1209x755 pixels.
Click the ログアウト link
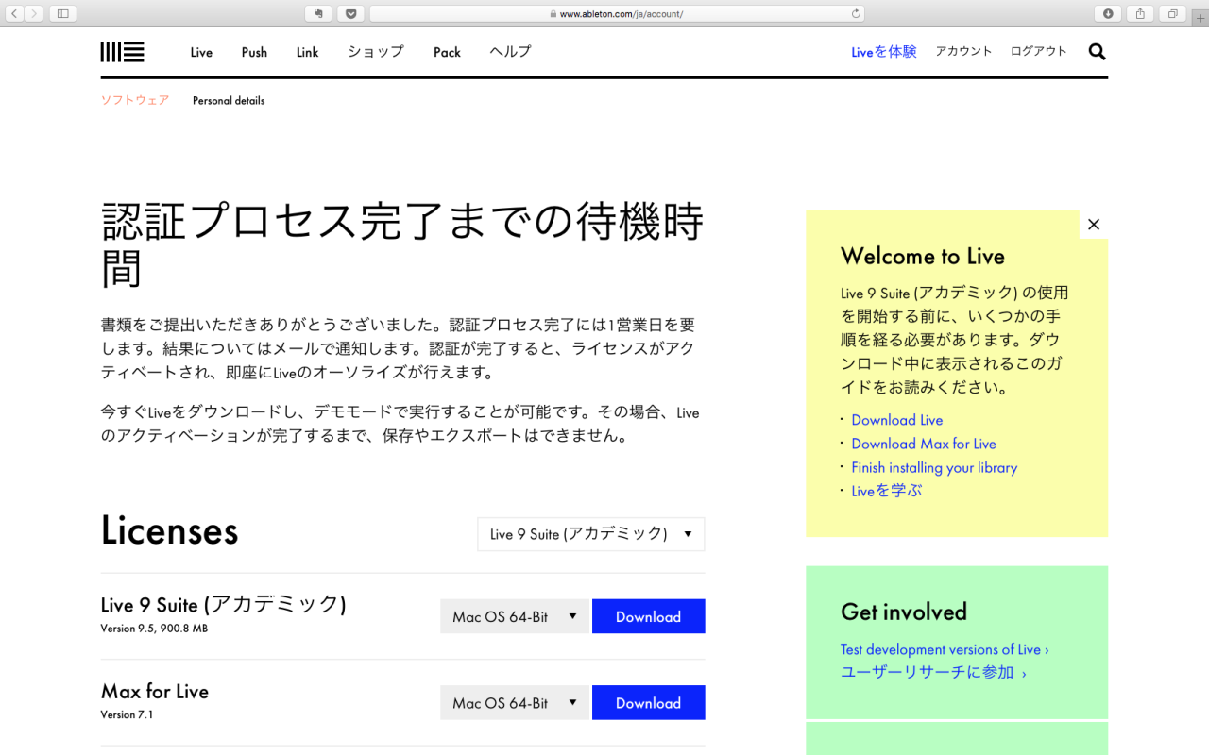point(1038,51)
